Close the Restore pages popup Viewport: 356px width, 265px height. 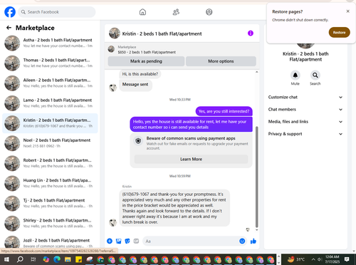(x=347, y=11)
